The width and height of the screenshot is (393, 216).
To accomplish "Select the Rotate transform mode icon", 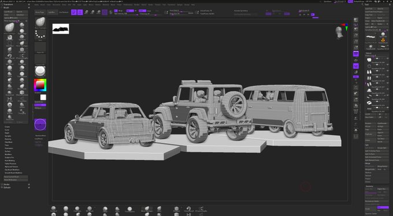I will (98, 12).
